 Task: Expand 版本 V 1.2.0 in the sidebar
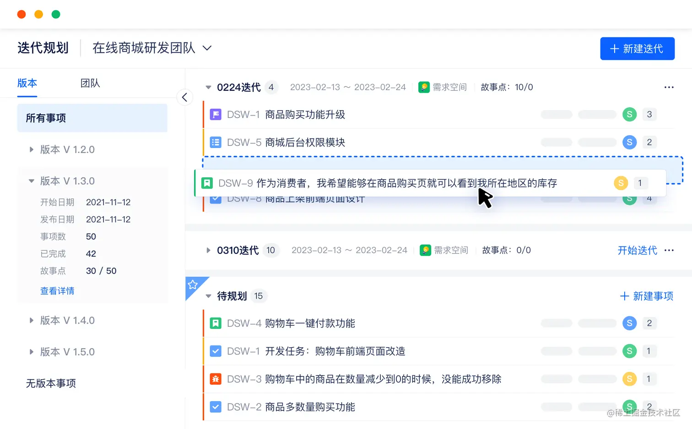31,149
